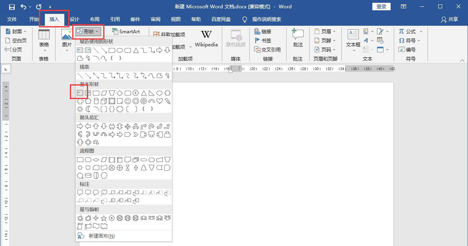
Task: Click the 登录 sign-in button
Action: click(x=381, y=6)
